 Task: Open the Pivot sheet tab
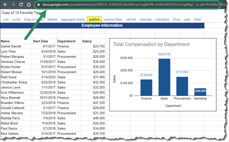pyautogui.click(x=176, y=20)
